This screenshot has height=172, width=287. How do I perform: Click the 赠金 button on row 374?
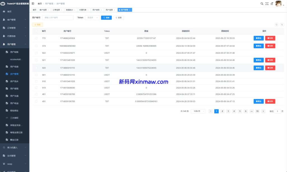258,45
